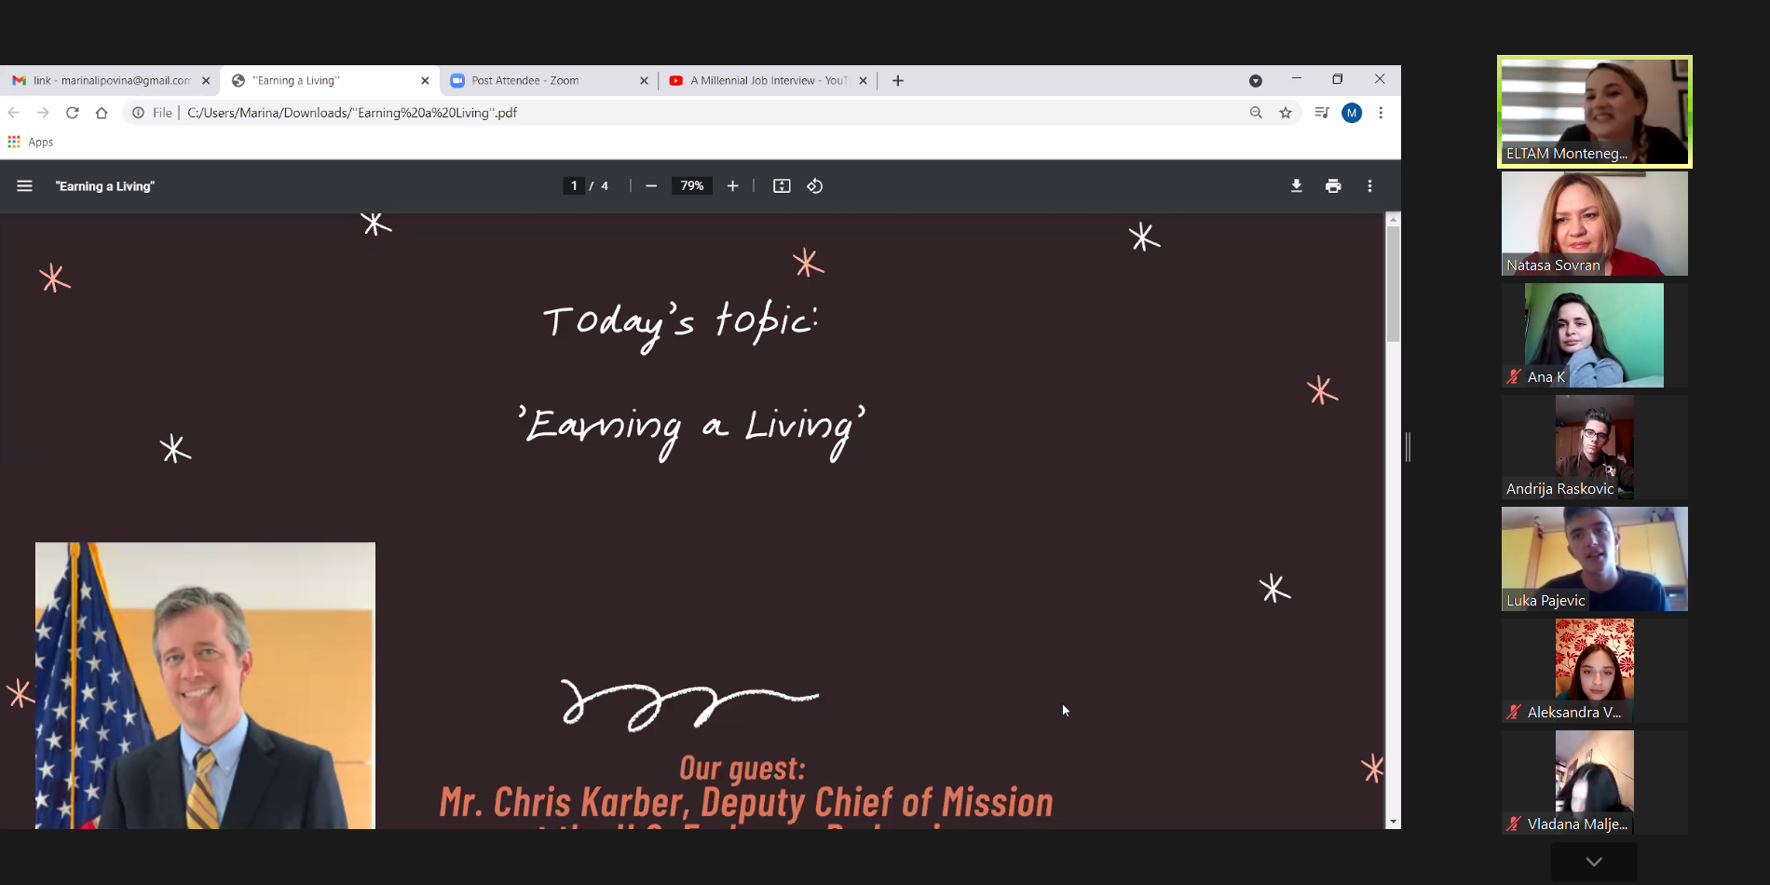Screen dimensions: 1770x885
Task: Click muted mic icon for Vladana Malje
Action: (1514, 824)
